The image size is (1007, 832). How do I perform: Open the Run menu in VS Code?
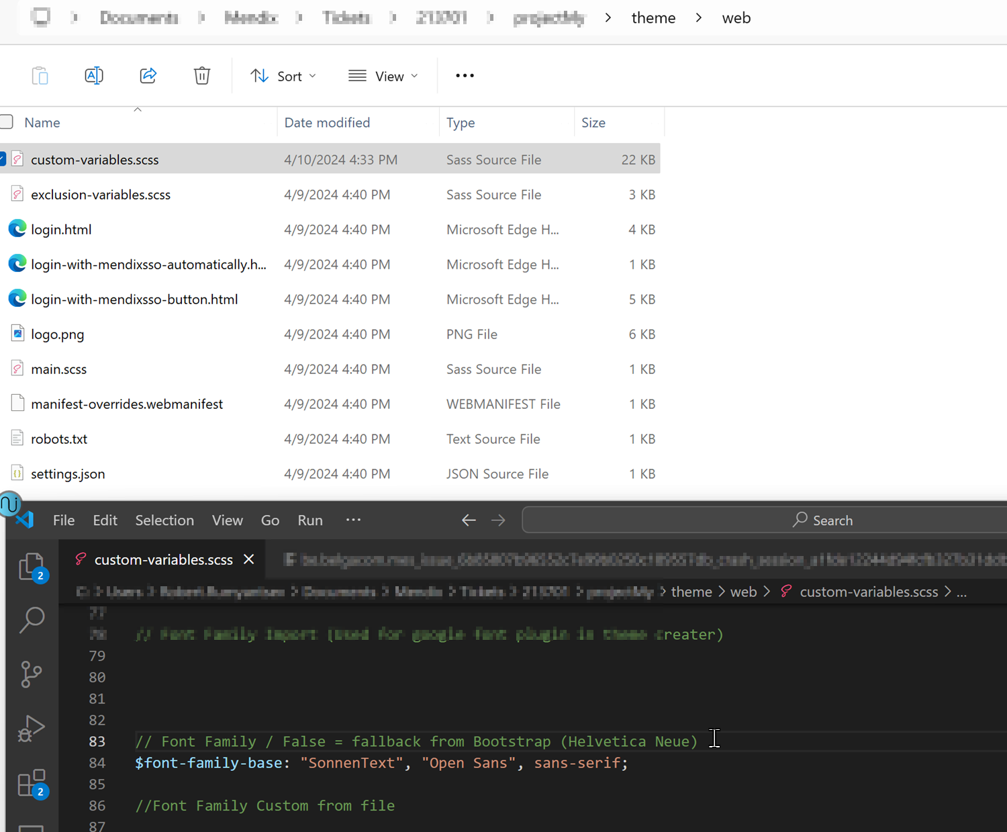[x=310, y=520]
